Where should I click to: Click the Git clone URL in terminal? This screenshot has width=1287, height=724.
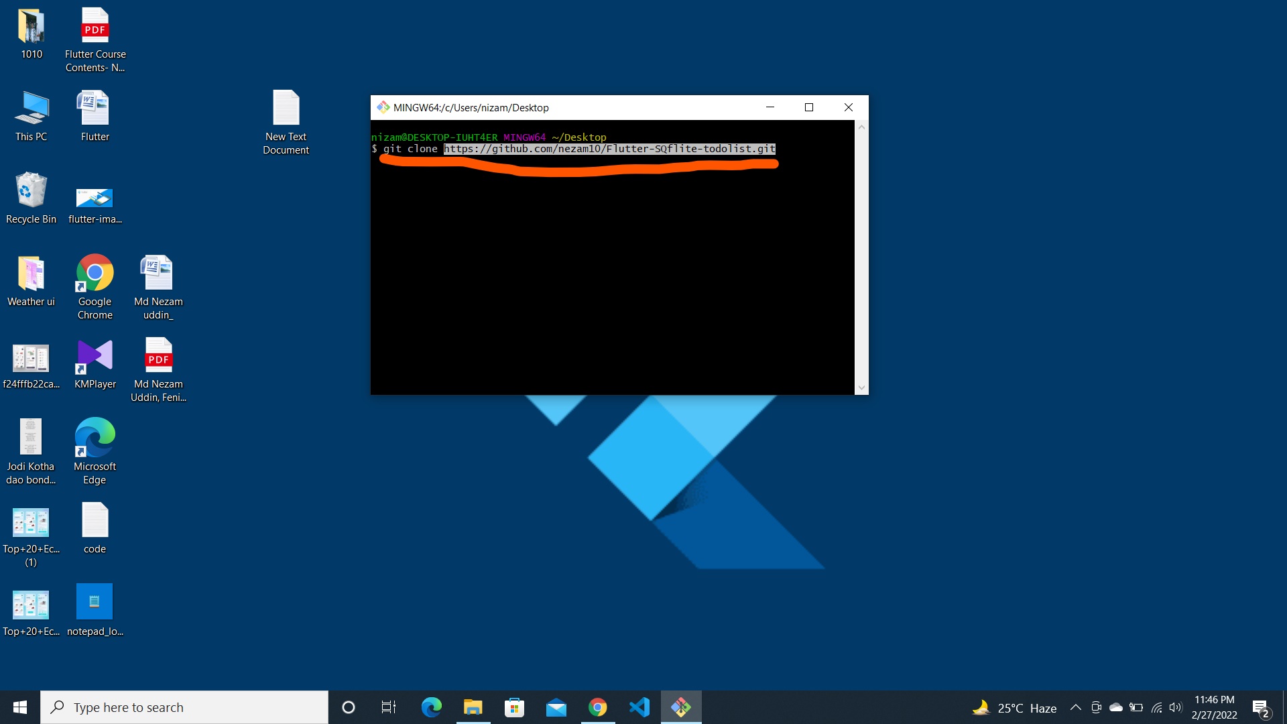click(608, 149)
